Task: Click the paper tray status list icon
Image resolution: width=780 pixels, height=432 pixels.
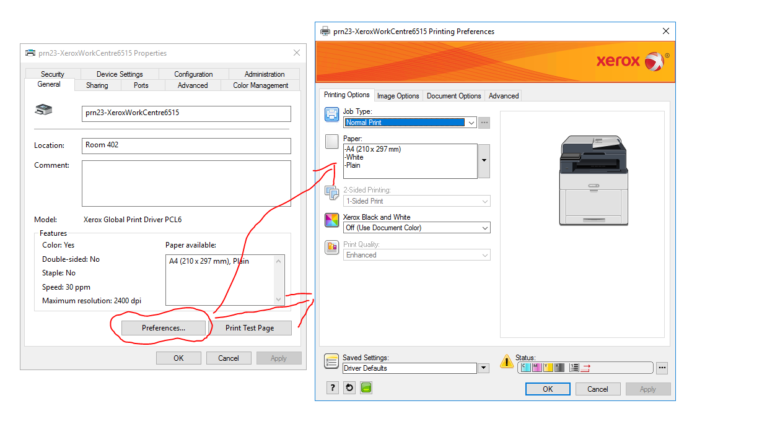Action: 574,367
